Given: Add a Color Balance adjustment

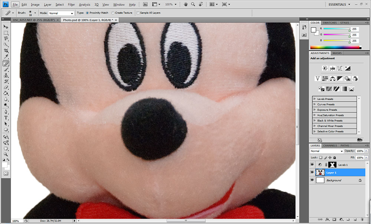Looking at the screenshot, I should 332,79.
